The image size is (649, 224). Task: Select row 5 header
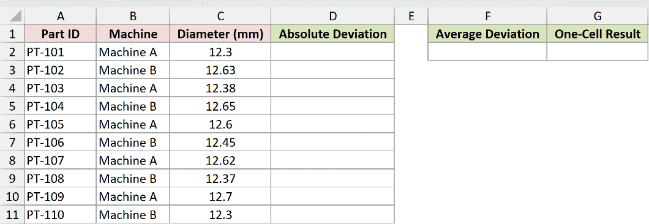[12, 106]
